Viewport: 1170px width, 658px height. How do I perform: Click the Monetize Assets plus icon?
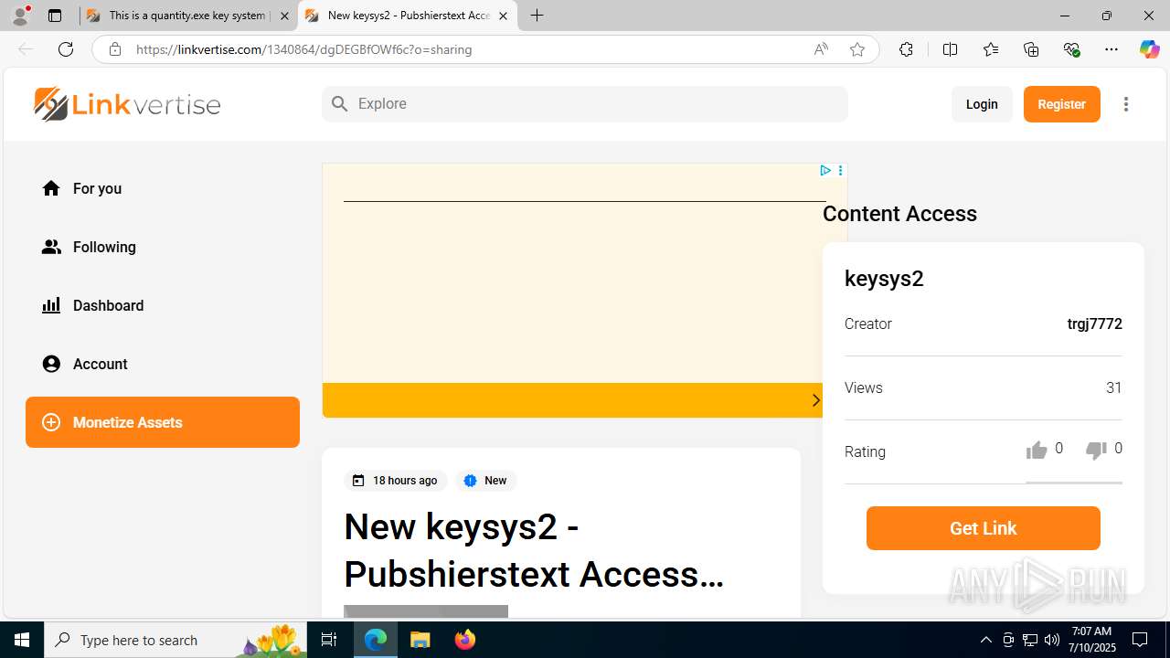(x=51, y=422)
